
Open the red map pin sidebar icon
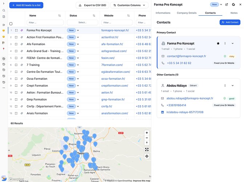click(4, 49)
